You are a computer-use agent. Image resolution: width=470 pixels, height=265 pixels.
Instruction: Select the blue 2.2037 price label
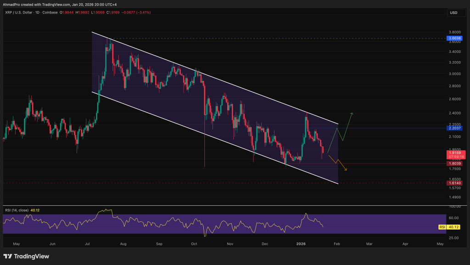tap(457, 129)
